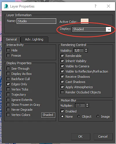This screenshot has width=116, height=144.
Task: Uncheck Cast Shadows
Action: coord(62,82)
